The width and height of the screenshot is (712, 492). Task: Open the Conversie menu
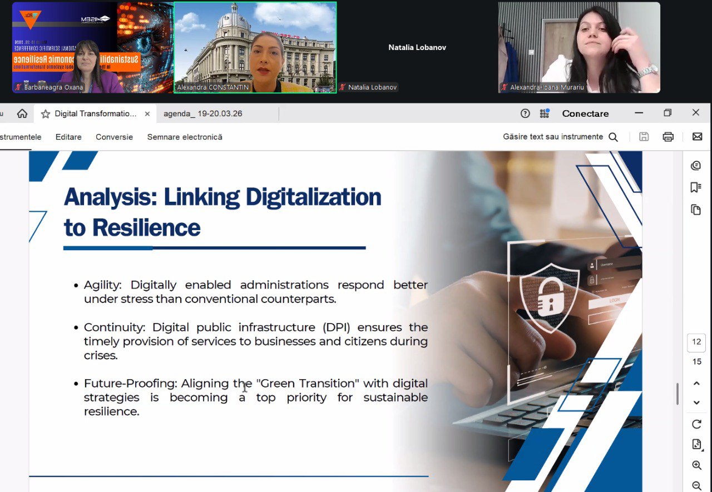click(114, 137)
